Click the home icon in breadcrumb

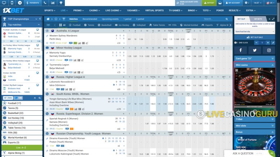point(48,19)
